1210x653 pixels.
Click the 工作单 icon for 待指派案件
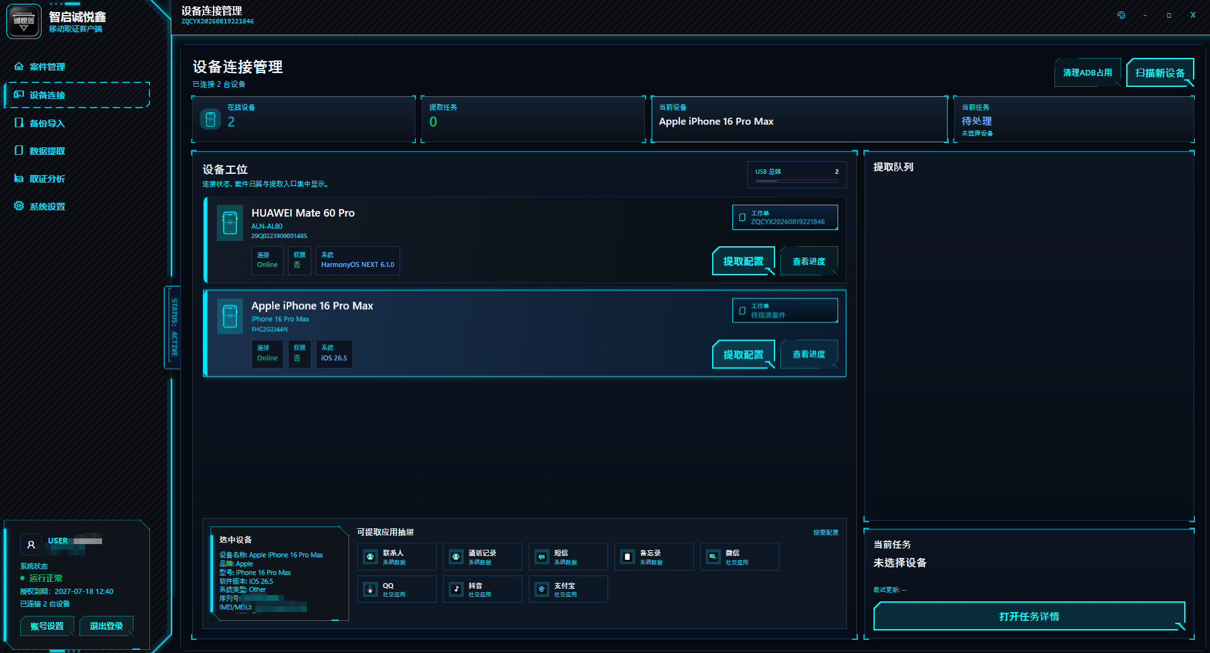(x=742, y=310)
